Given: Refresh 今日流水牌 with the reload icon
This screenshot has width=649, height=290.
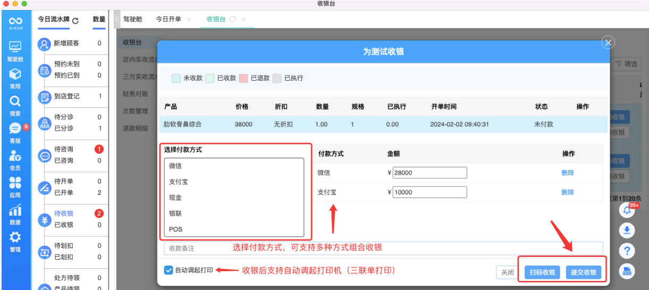Looking at the screenshot, I should point(75,21).
